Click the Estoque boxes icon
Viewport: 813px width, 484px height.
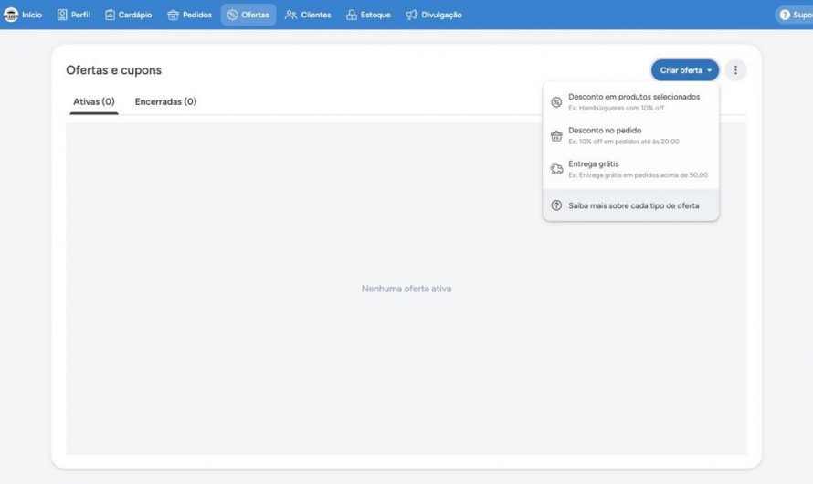click(352, 15)
